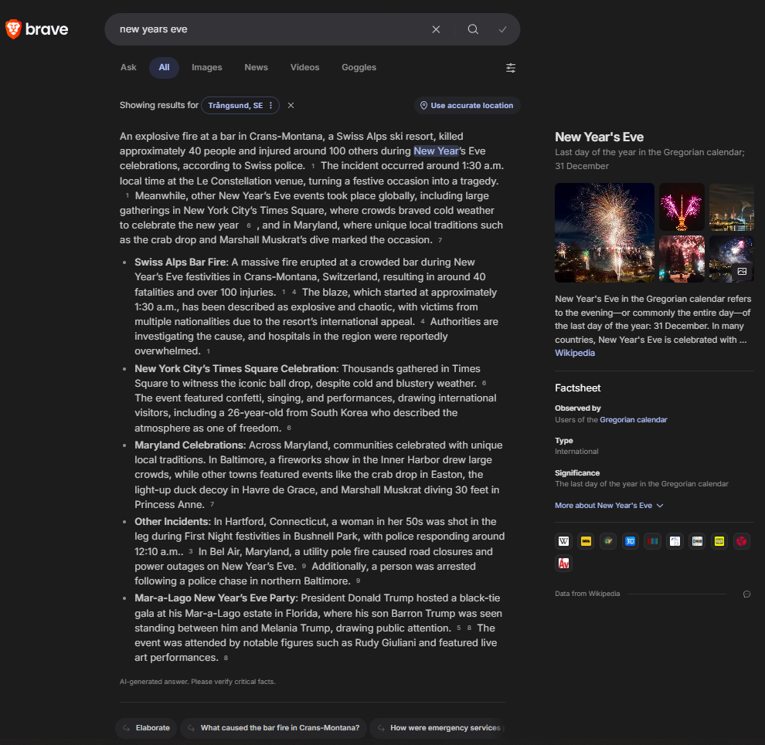Viewport: 765px width, 745px height.
Task: Clear the search query with the X icon
Action: coord(436,29)
